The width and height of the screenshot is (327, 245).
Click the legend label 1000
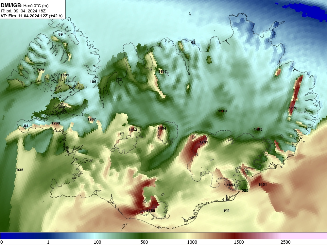192,242
